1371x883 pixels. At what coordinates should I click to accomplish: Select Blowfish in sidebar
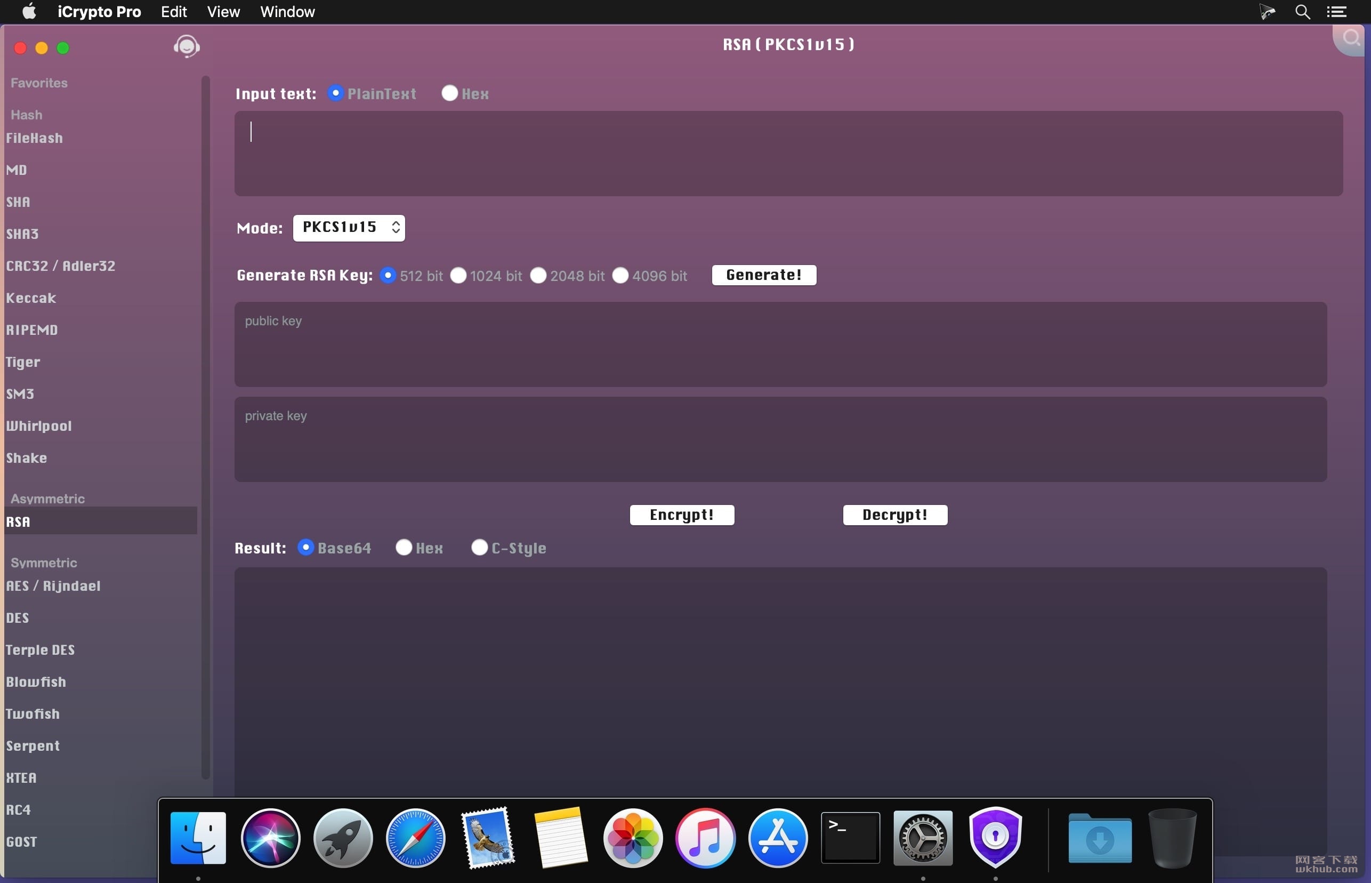coord(36,683)
